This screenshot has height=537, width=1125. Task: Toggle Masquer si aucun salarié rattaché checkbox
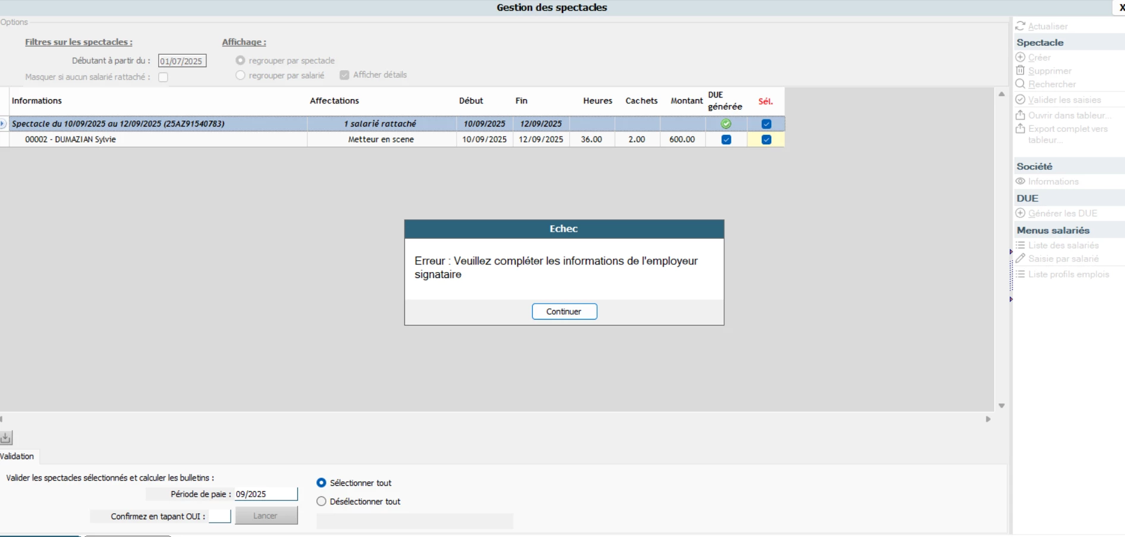coord(163,77)
